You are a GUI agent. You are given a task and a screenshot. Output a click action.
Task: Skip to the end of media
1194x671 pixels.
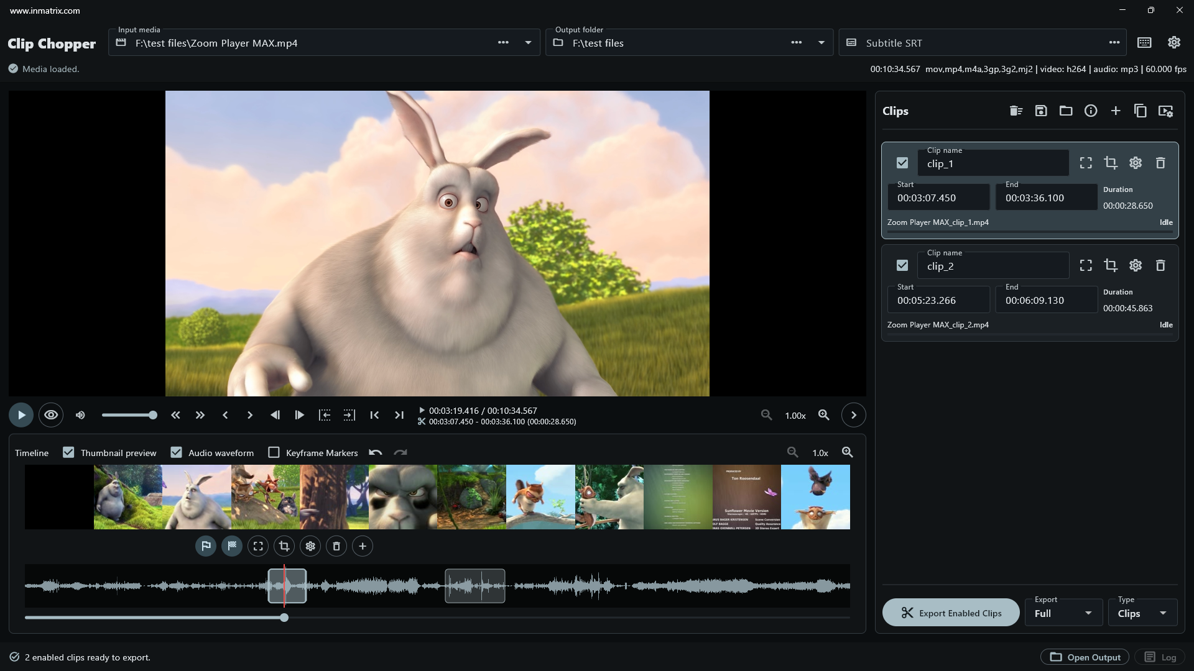click(399, 415)
